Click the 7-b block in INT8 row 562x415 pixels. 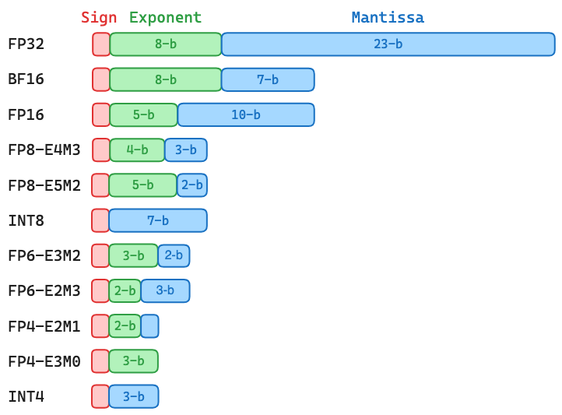pos(158,220)
